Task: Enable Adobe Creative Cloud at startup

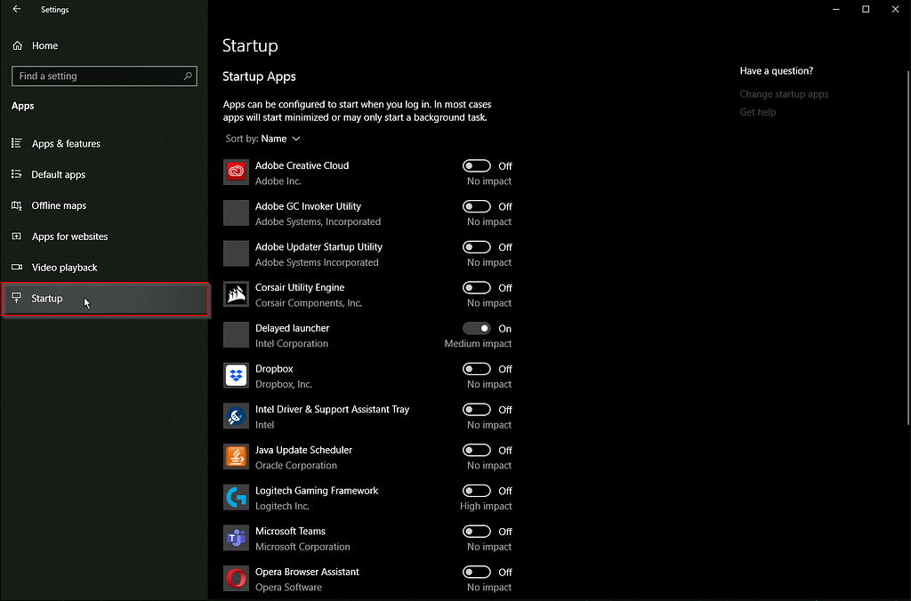Action: pos(477,166)
